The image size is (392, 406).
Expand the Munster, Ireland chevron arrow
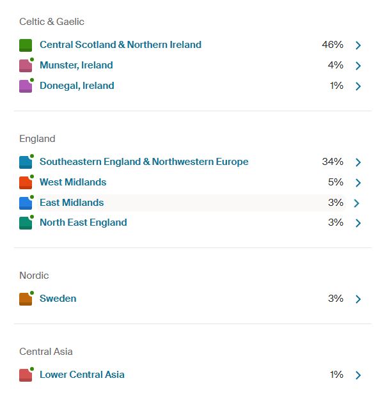click(358, 66)
